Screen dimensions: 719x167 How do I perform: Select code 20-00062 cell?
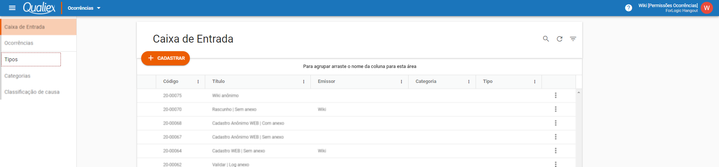(172, 164)
